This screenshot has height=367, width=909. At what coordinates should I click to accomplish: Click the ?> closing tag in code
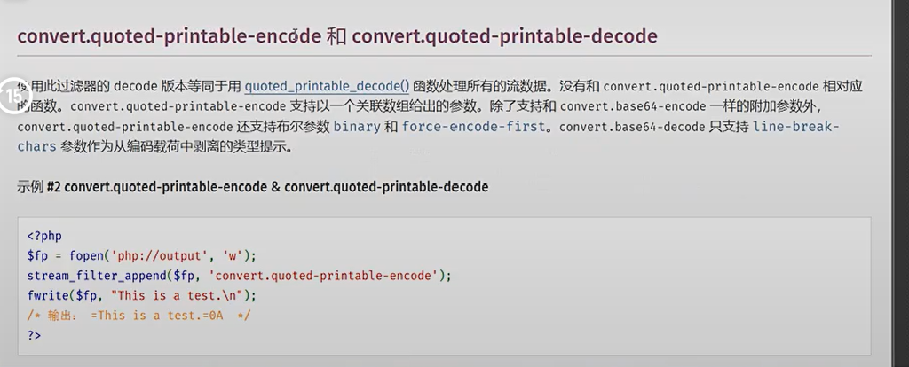35,335
